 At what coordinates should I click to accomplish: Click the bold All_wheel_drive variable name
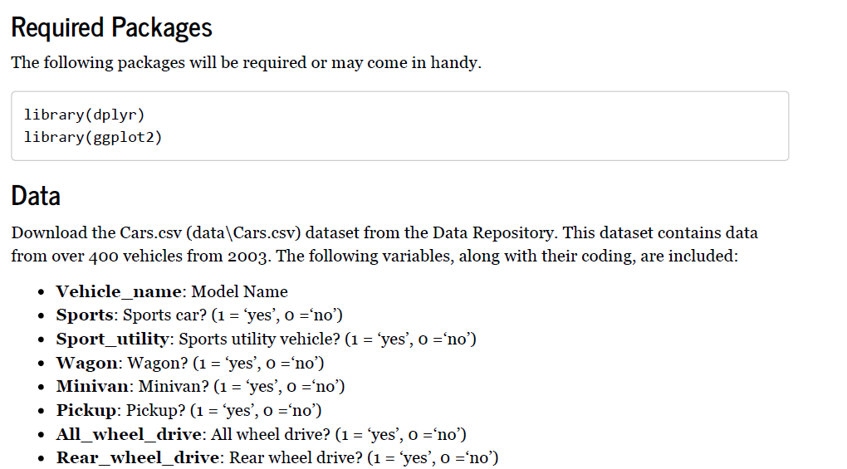pos(129,434)
